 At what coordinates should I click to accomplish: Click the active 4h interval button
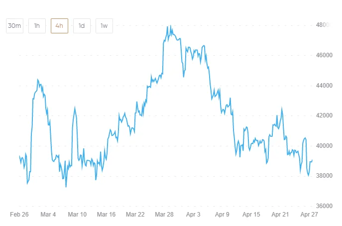pyautogui.click(x=59, y=26)
